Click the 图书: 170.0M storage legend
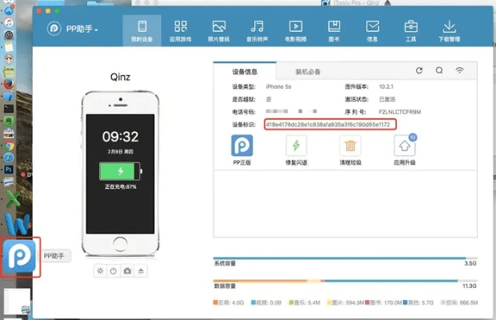The image size is (496, 320). point(383,302)
